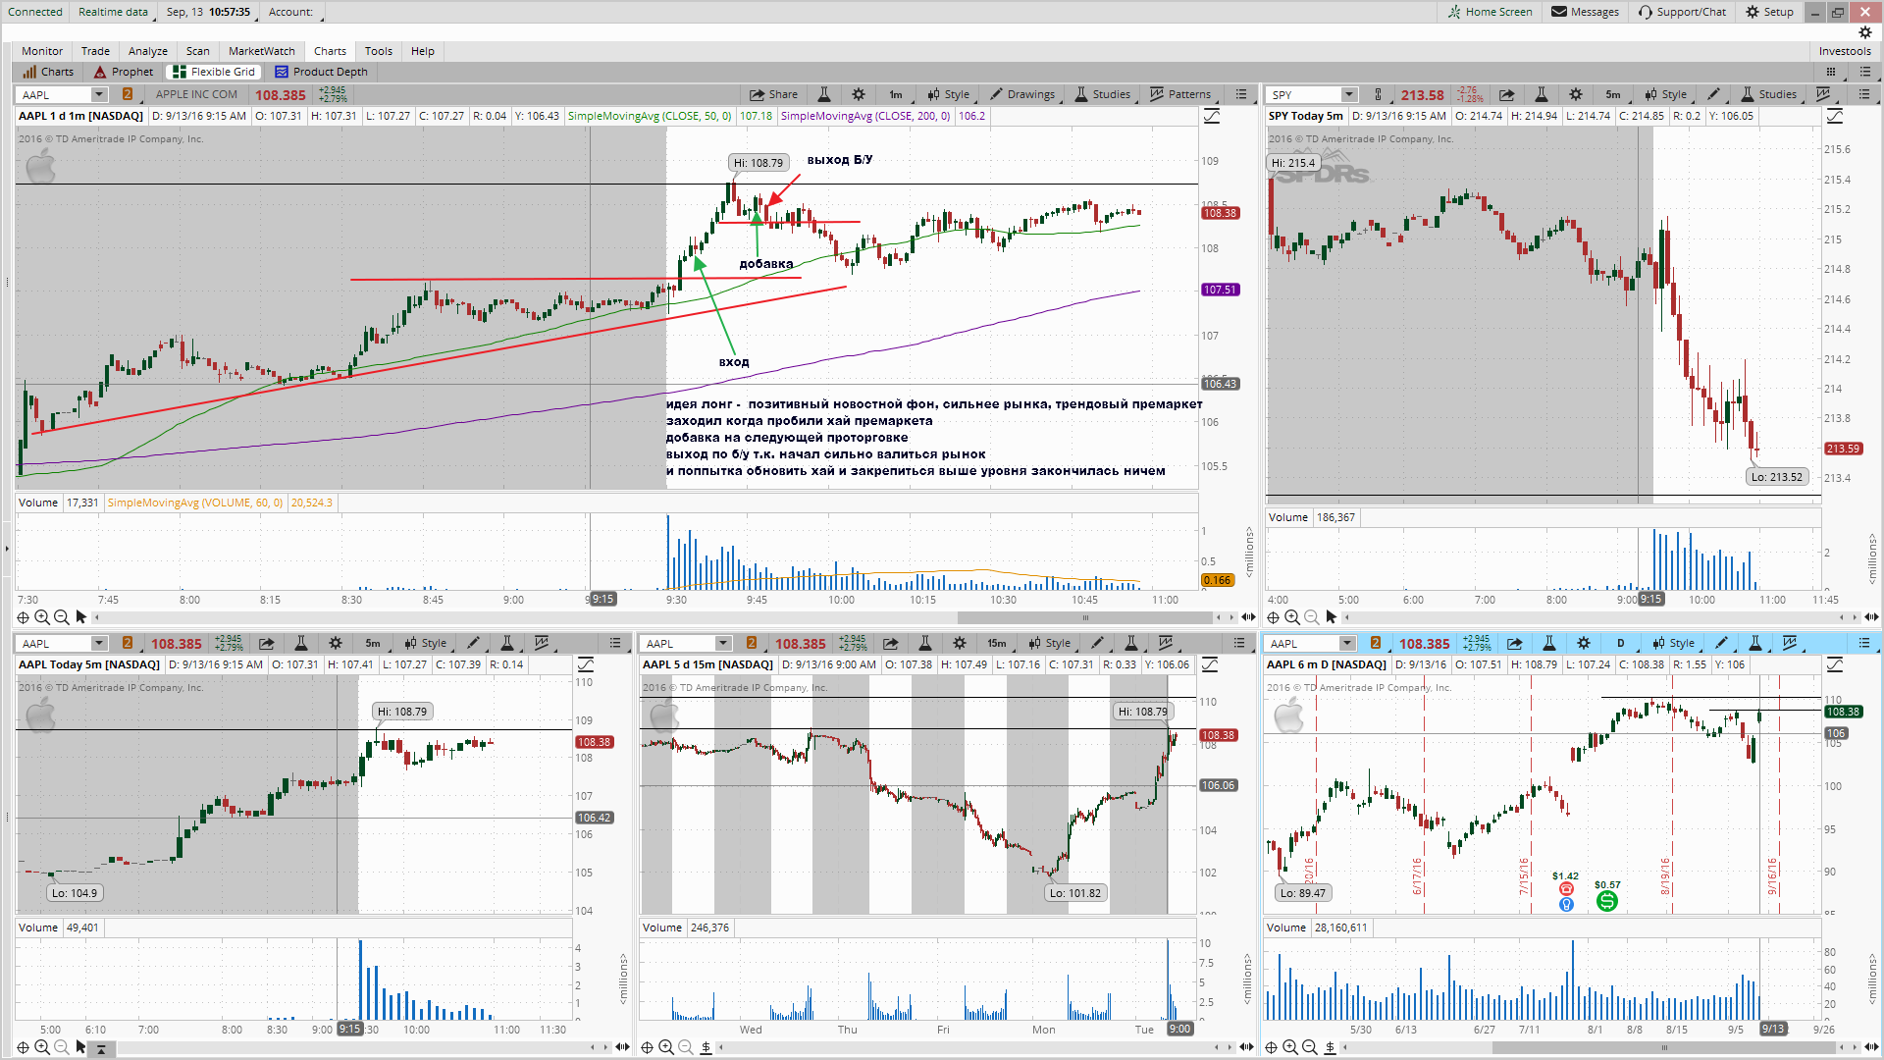
Task: Open Style dropdown on the SPY chart
Action: [x=1666, y=94]
